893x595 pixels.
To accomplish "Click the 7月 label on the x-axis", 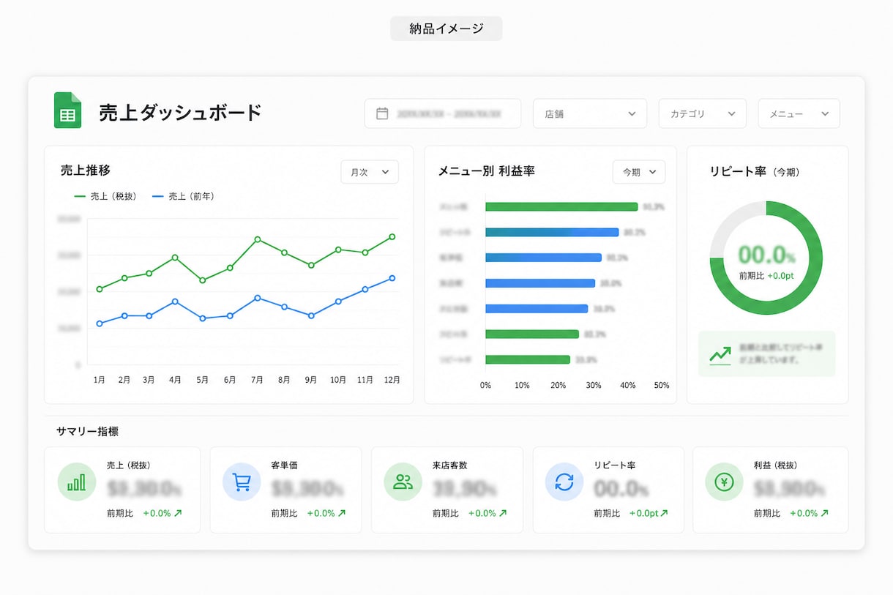I will [x=257, y=380].
